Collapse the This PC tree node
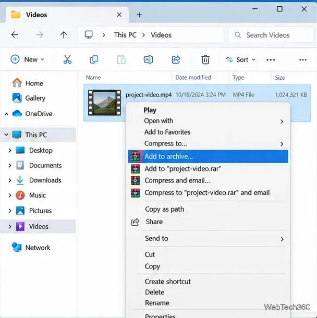This screenshot has width=317, height=318. click(x=6, y=134)
